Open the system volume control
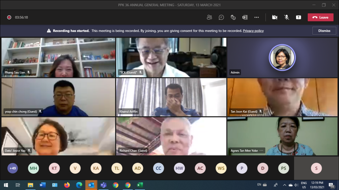Image resolution: width=339 pixels, height=190 pixels. tap(296, 185)
